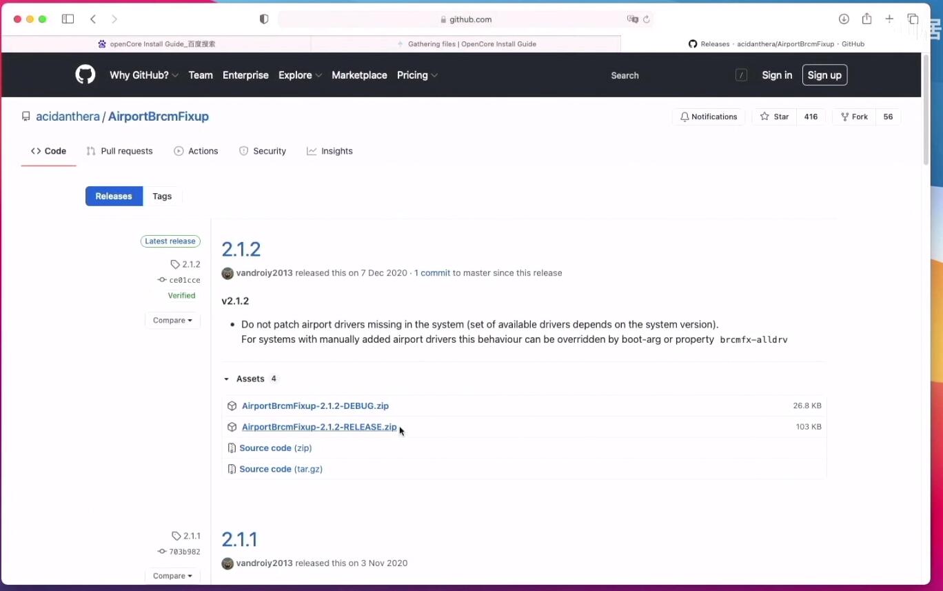
Task: View the 416 stargazers count
Action: (x=811, y=117)
